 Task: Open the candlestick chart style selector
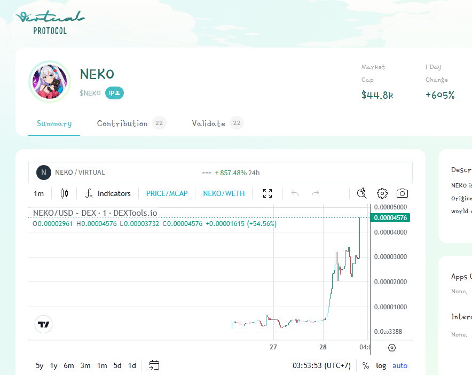64,193
